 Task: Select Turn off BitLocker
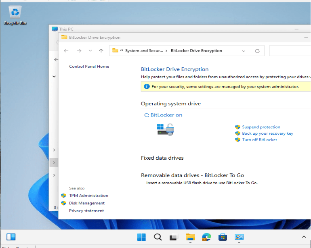259,140
